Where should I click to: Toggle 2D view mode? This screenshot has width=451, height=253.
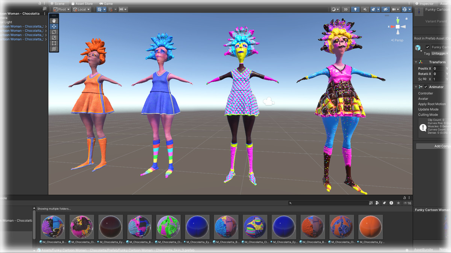click(345, 9)
